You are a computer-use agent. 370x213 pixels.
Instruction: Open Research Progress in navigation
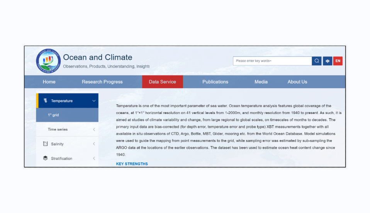102,82
